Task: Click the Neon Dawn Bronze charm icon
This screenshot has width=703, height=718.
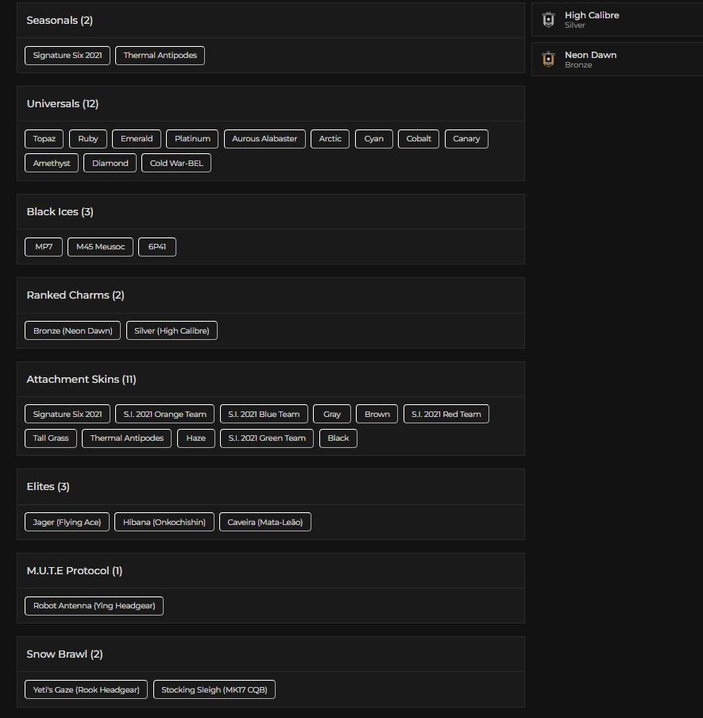Action: point(548,60)
